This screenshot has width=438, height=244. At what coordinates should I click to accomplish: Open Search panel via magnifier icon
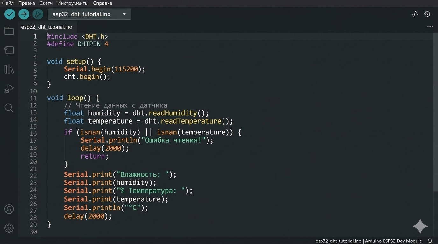point(9,108)
